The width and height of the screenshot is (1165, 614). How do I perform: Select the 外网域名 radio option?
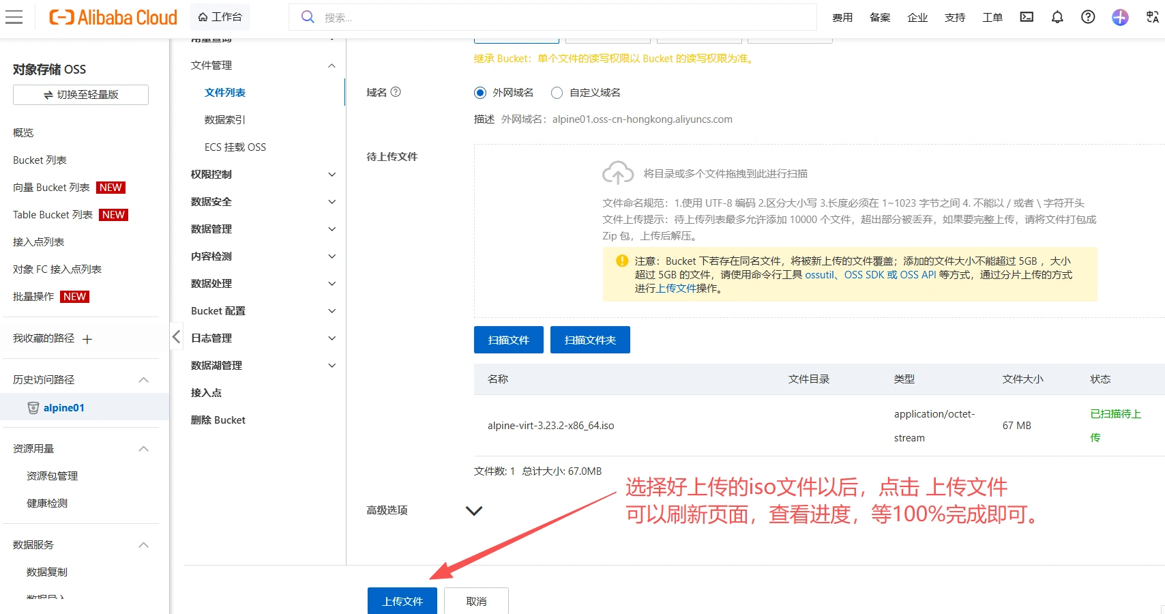(480, 93)
